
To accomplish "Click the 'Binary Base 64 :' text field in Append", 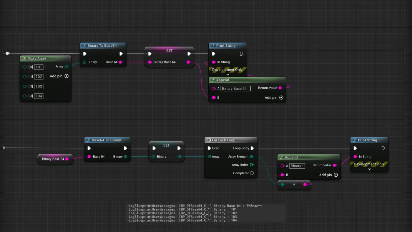I will pyautogui.click(x=235, y=88).
